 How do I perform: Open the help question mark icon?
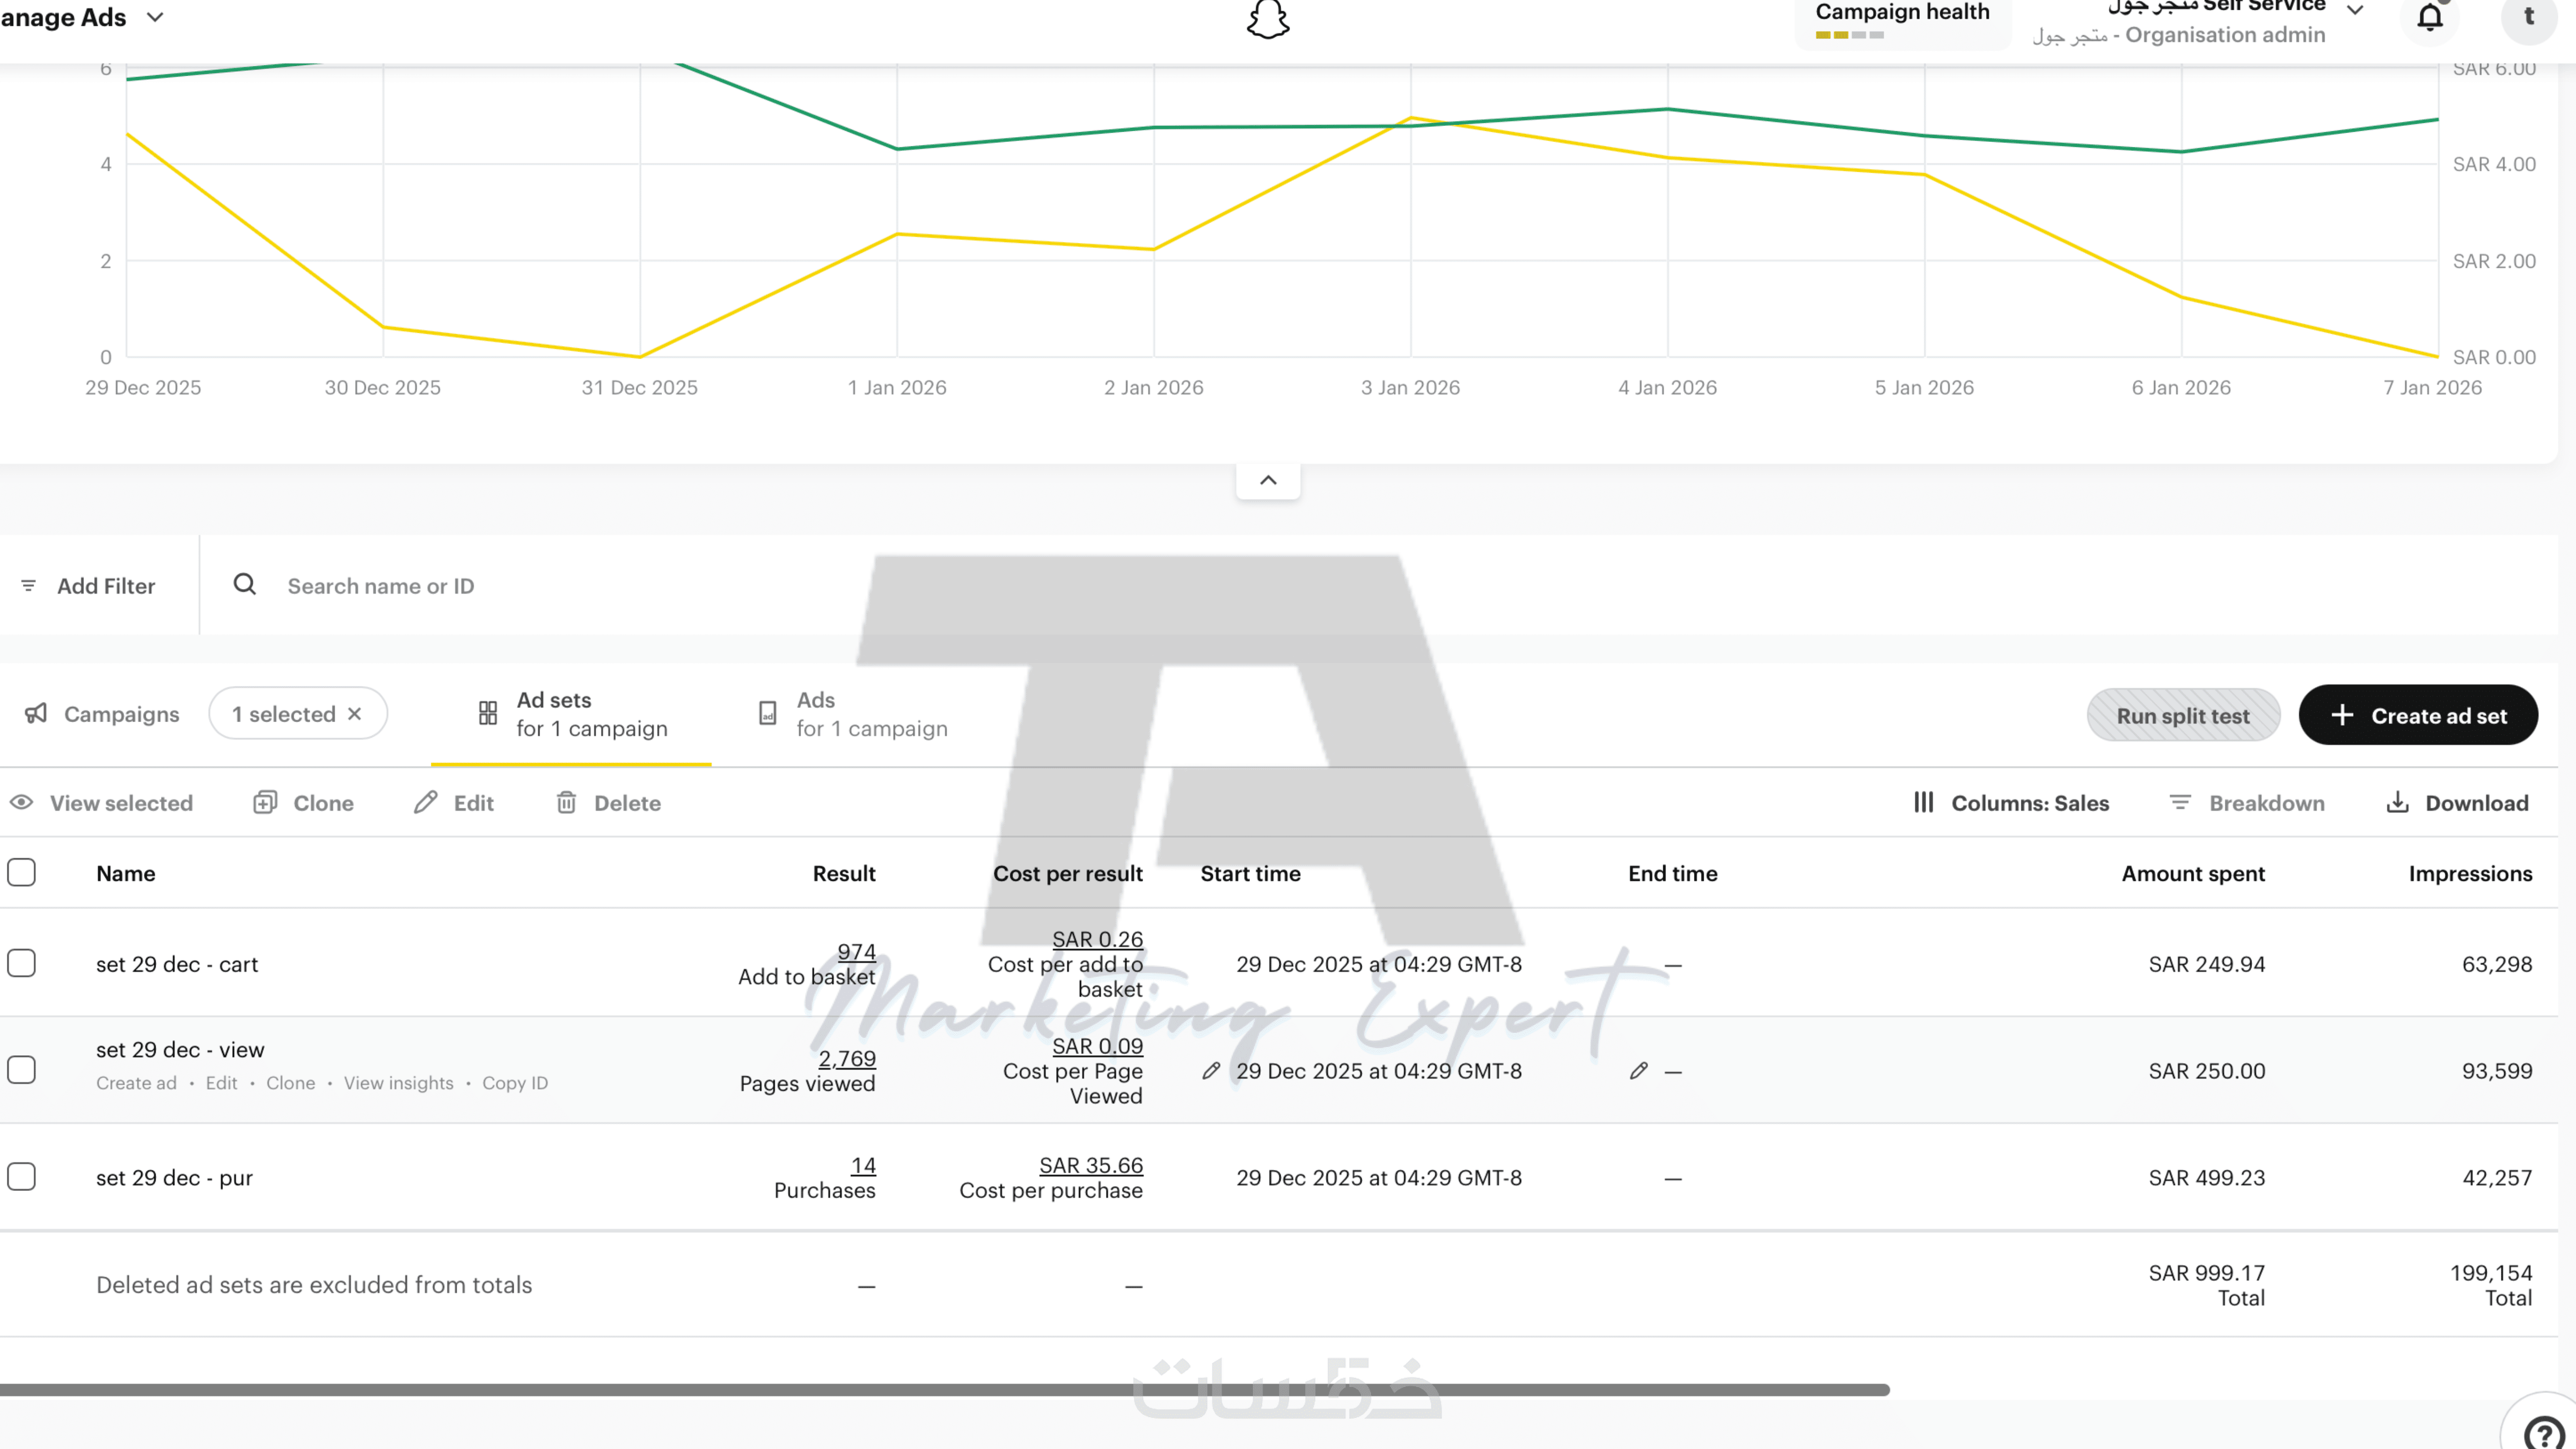[2543, 1432]
